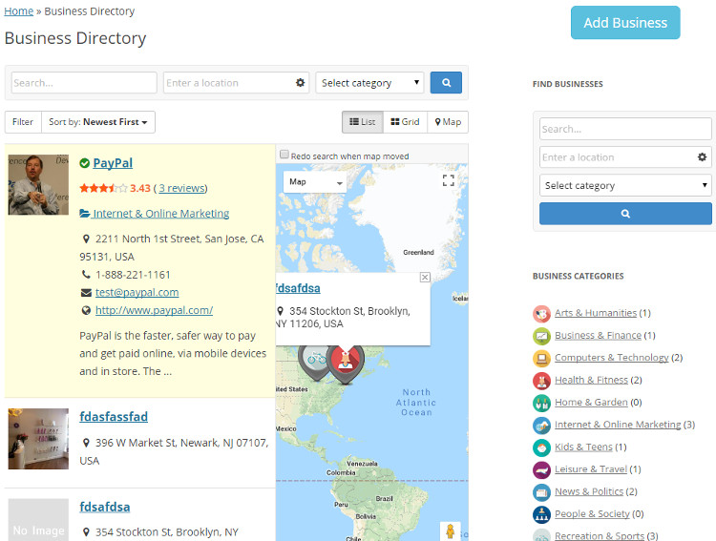Viewport: 716px width, 541px height.
Task: Click the main Search text field
Action: point(84,83)
